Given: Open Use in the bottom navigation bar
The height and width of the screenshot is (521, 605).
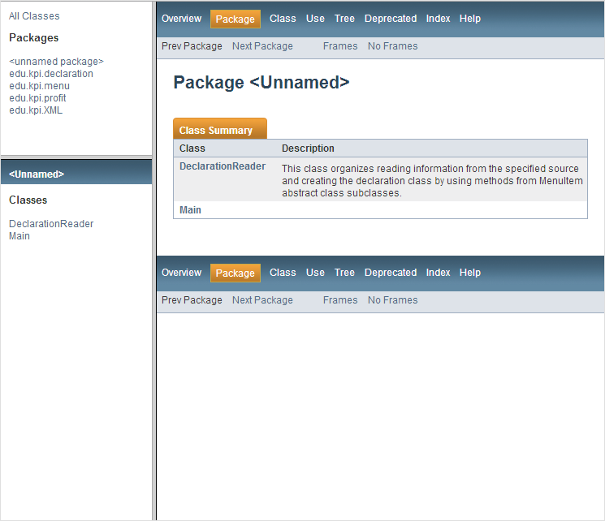Looking at the screenshot, I should point(315,273).
